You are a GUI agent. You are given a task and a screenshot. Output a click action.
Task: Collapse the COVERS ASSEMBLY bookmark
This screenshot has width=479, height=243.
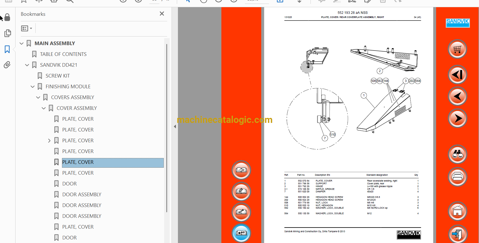38,97
